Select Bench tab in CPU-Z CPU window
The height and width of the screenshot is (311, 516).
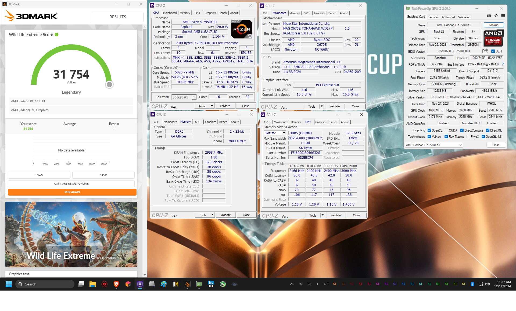point(223,13)
